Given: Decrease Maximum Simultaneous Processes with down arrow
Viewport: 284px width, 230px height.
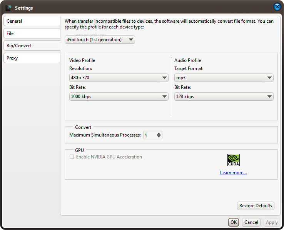Looking at the screenshot, I should (x=159, y=137).
